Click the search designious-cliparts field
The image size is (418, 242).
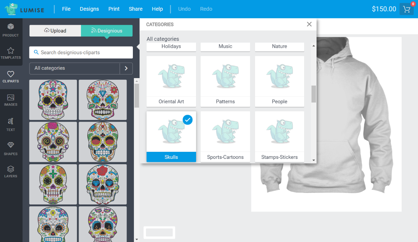pyautogui.click(x=81, y=52)
